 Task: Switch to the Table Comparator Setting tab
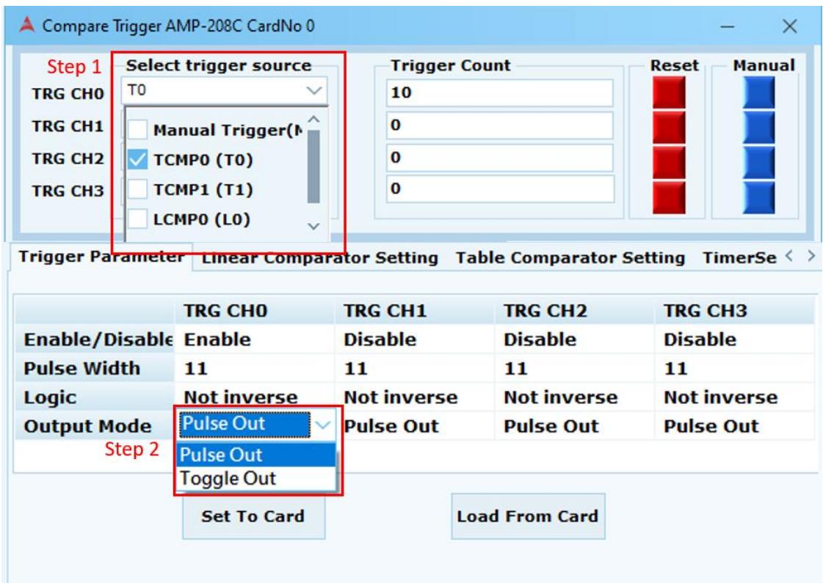click(x=570, y=258)
